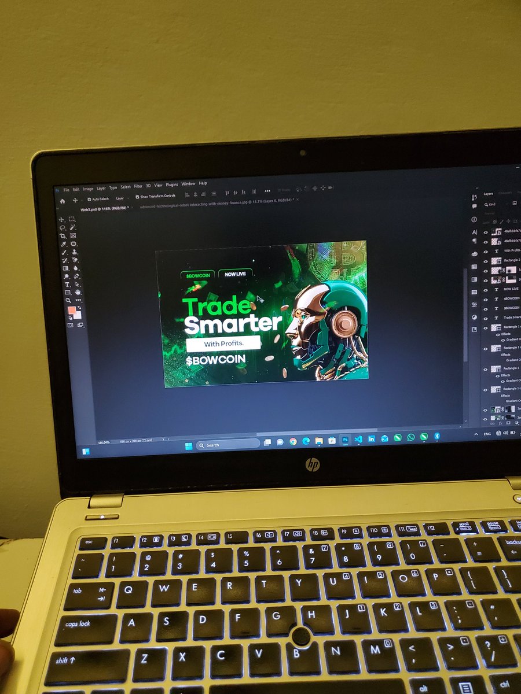Open the File menu
The height and width of the screenshot is (694, 521).
66,190
